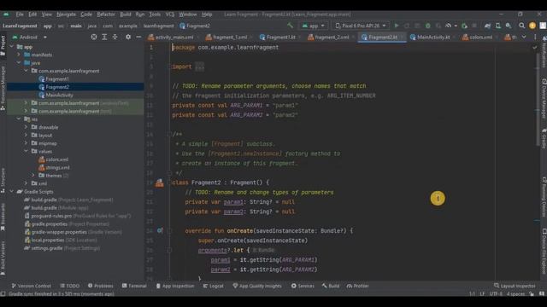Expand the manifests folder

19,55
